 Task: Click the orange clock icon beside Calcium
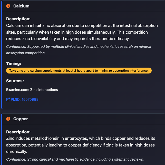click(8, 6)
